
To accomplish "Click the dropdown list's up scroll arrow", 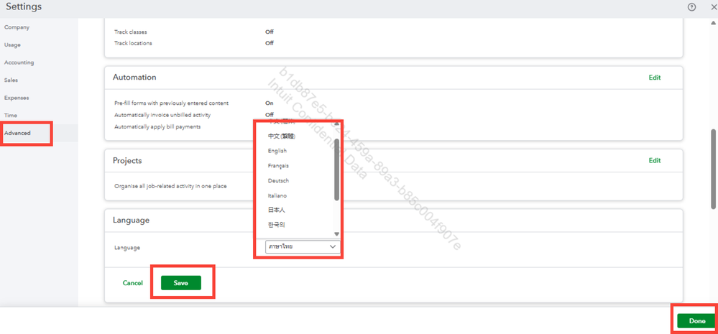I will [336, 124].
